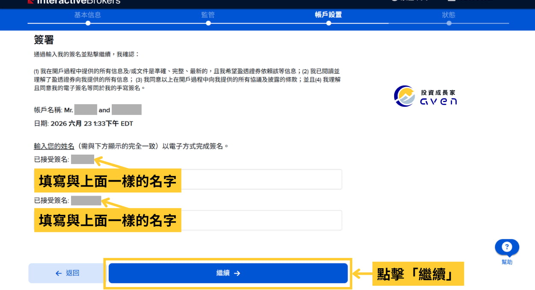Go to the 基本信息 step
This screenshot has width=535, height=290.
[88, 15]
